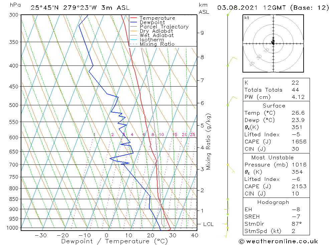Image resolution: width=334 pixels, height=245 pixels.
Task: Click the 700 hPa pressure level label
Action: point(14,165)
